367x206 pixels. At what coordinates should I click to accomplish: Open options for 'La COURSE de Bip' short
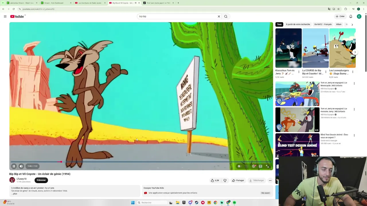point(326,72)
